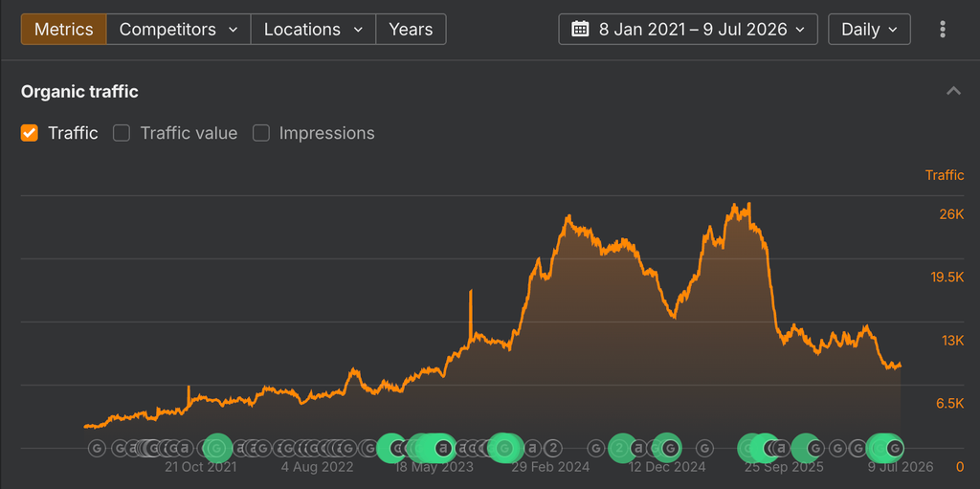Screen dimensions: 980x489
Task: Click rightmost G marker above 9 Jul 2026
Action: pos(895,448)
